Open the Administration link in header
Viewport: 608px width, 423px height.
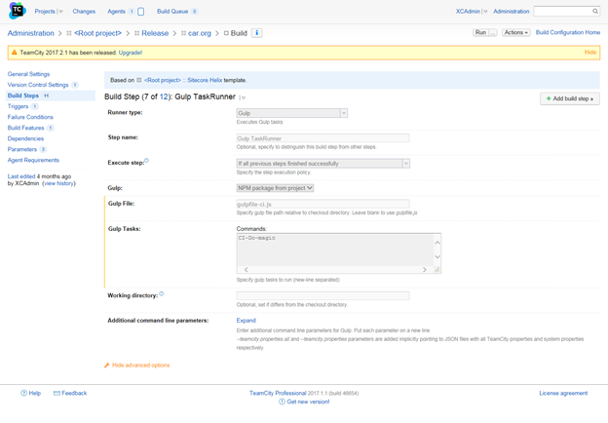(512, 12)
